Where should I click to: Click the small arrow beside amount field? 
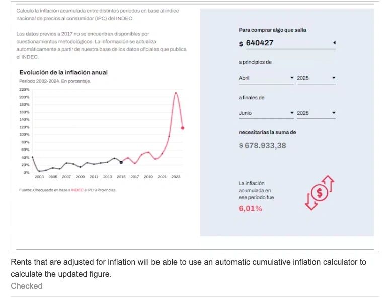tap(334, 43)
